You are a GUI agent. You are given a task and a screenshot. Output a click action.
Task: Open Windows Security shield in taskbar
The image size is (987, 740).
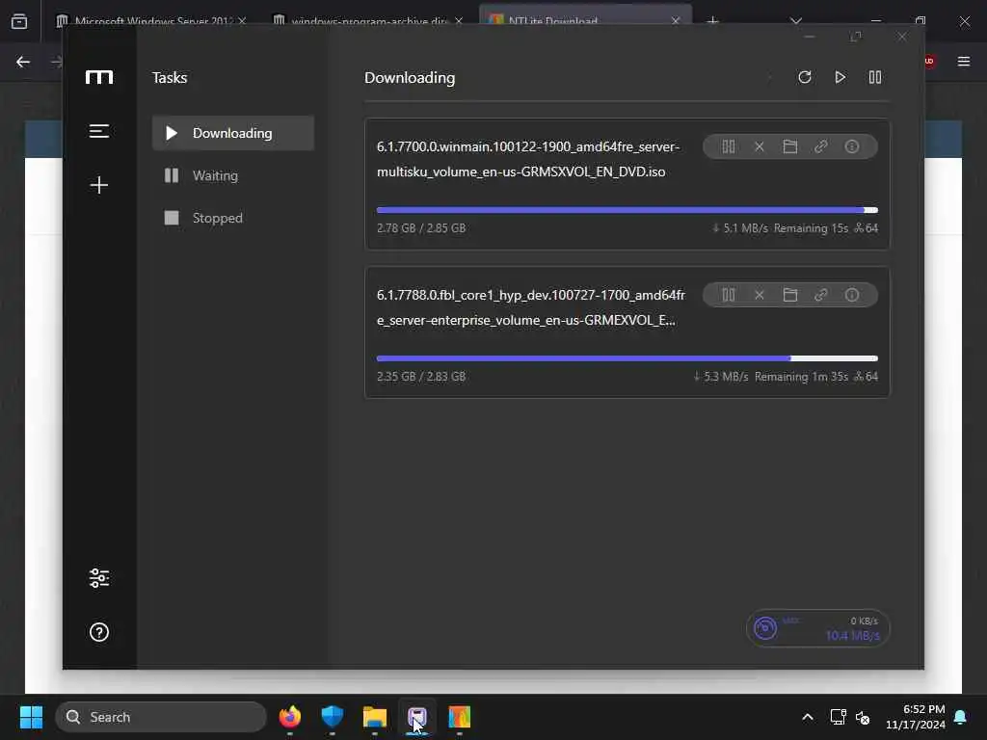pos(332,717)
